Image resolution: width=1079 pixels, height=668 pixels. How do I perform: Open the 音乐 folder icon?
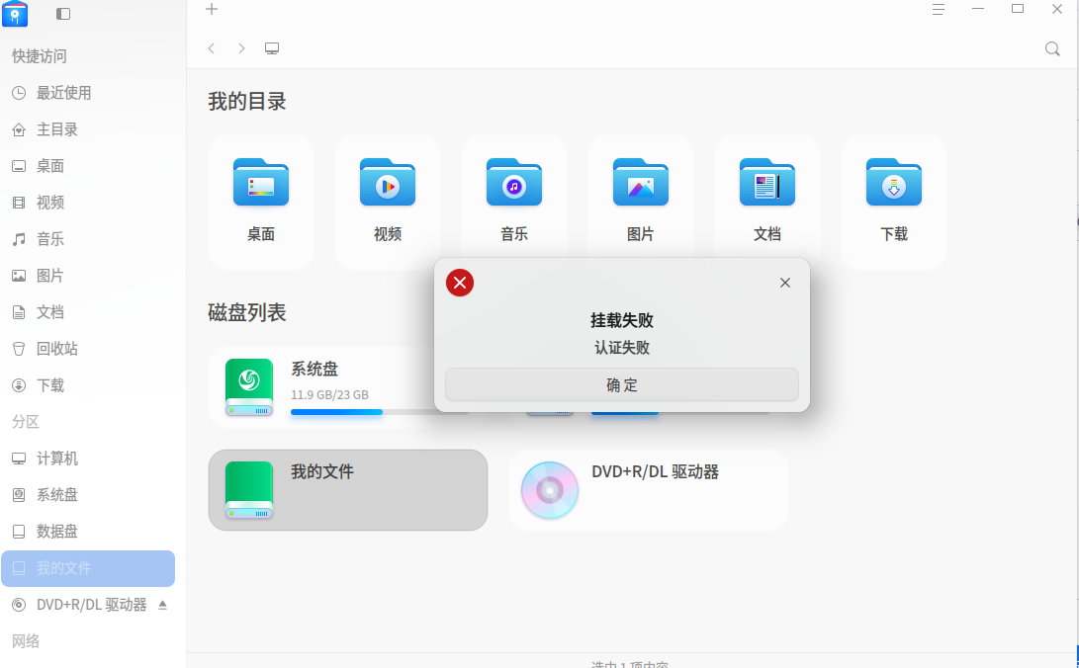pos(514,182)
